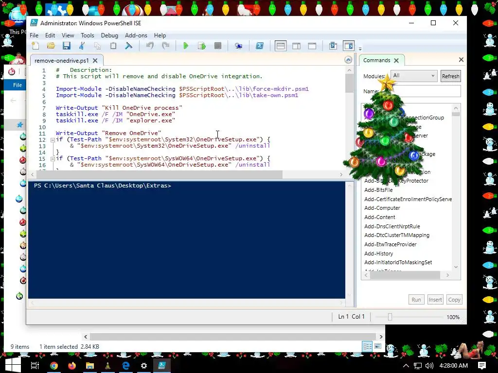The width and height of the screenshot is (498, 373).
Task: Open the Windows Start menu
Action: (x=13, y=365)
